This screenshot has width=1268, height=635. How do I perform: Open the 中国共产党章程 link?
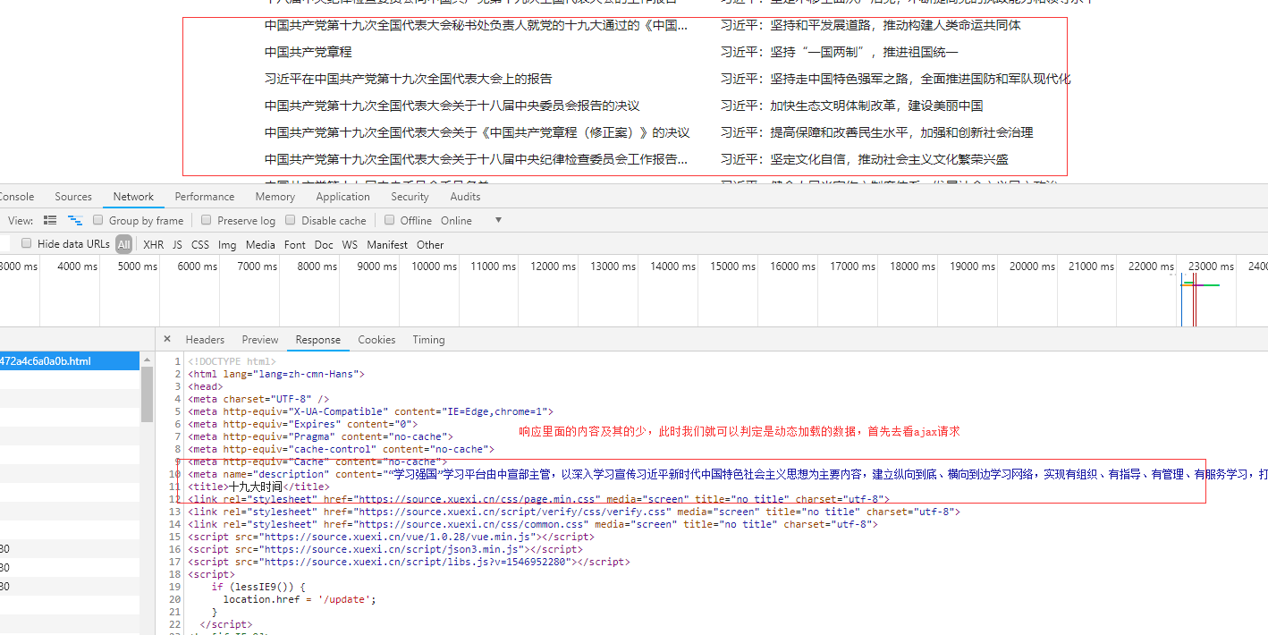309,52
